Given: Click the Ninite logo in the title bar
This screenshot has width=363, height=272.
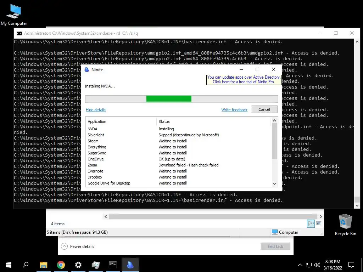Looking at the screenshot, I should 87,70.
